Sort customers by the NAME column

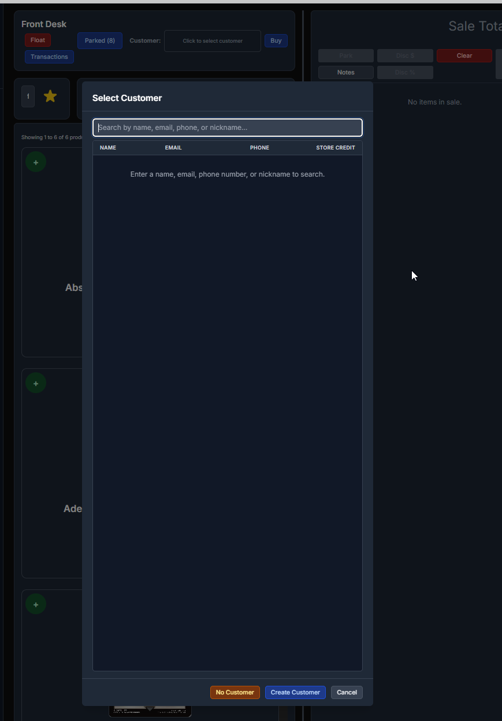pyautogui.click(x=108, y=148)
